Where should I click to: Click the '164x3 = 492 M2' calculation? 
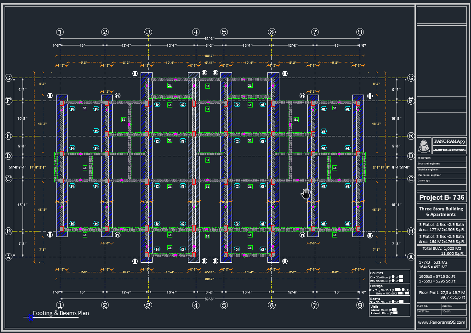point(433,267)
